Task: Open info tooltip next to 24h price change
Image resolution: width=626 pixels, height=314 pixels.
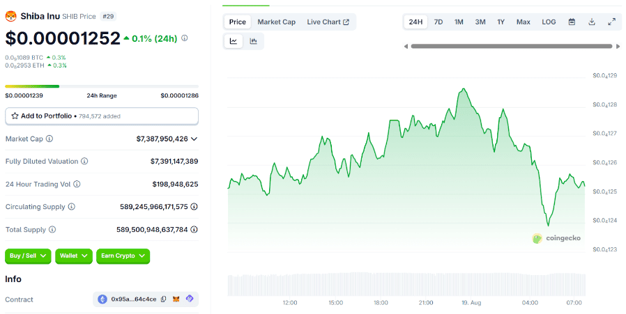Action: tap(185, 38)
